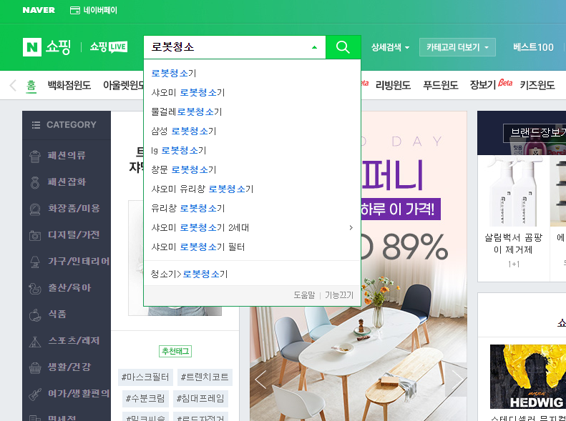Open the NAVER home logo
Viewport: 566px width, 421px height.
point(39,10)
